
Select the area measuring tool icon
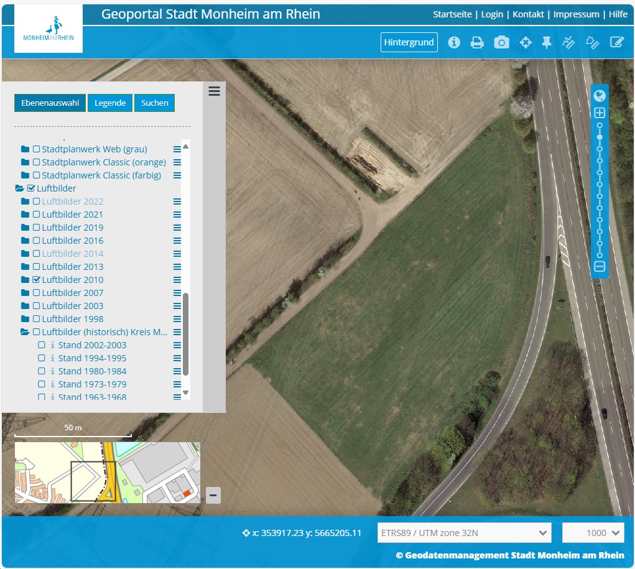click(593, 42)
